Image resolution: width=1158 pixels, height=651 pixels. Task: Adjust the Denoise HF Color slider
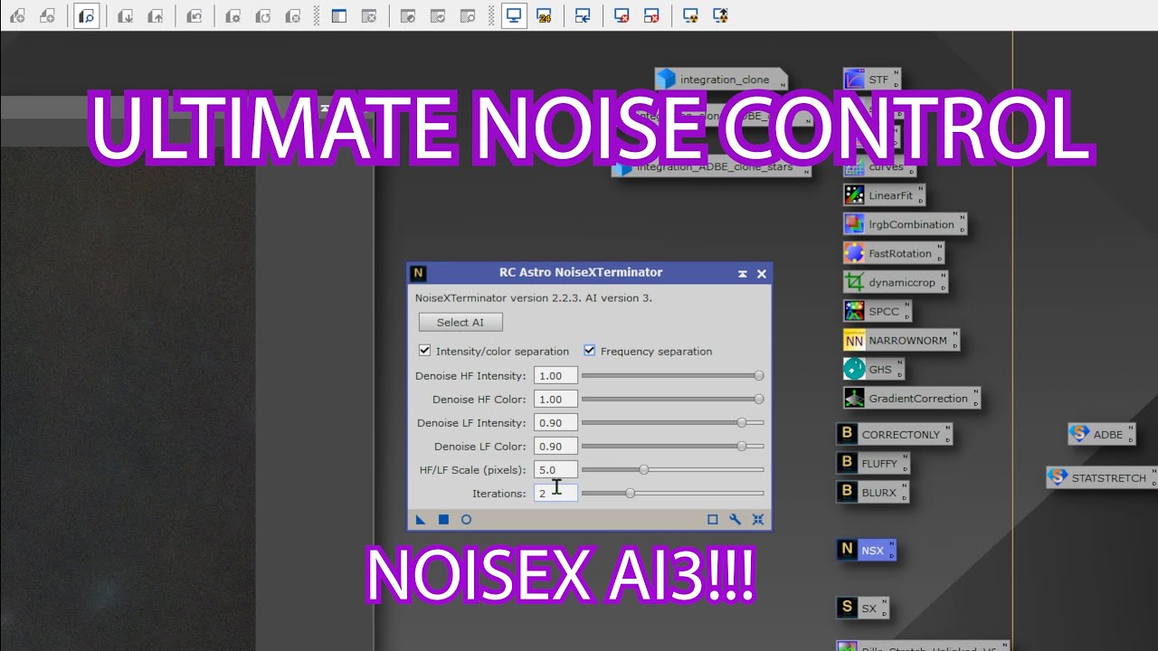click(x=672, y=399)
